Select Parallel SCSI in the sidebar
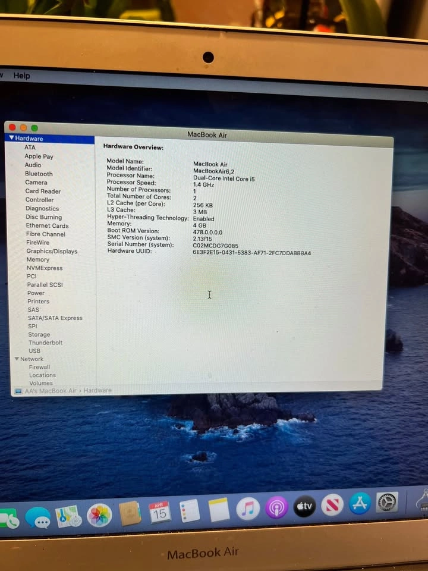The image size is (428, 571). pyautogui.click(x=45, y=285)
